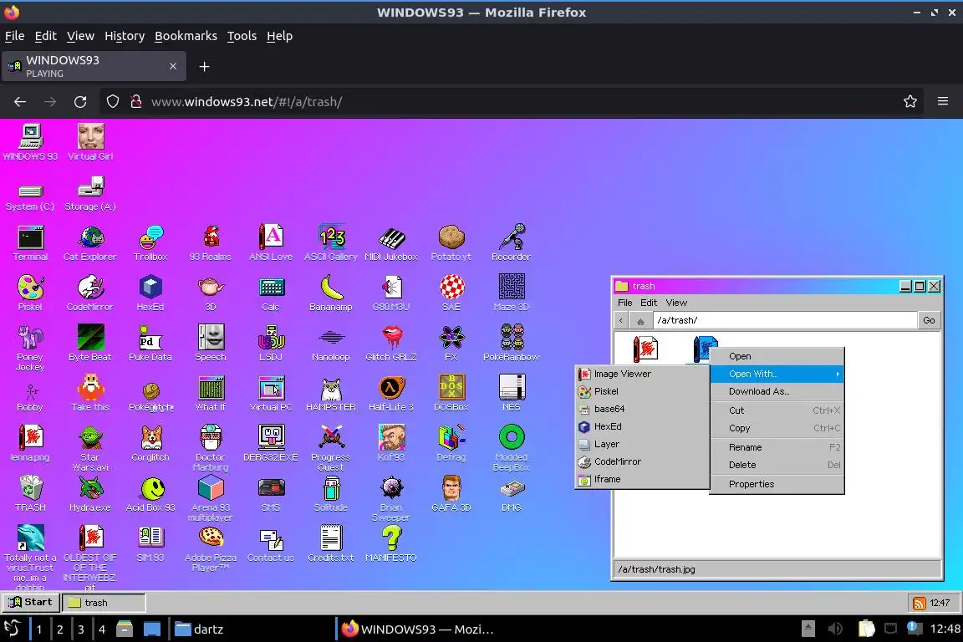Open with Iframe option
The image size is (963, 642).
tap(642, 479)
